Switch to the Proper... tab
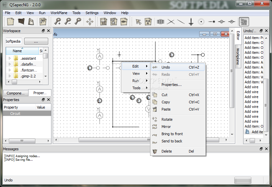This screenshot has width=272, height=187. pyautogui.click(x=40, y=93)
